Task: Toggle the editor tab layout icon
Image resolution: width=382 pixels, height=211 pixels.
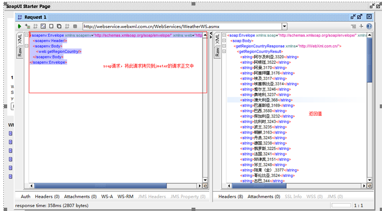Action: (353, 26)
